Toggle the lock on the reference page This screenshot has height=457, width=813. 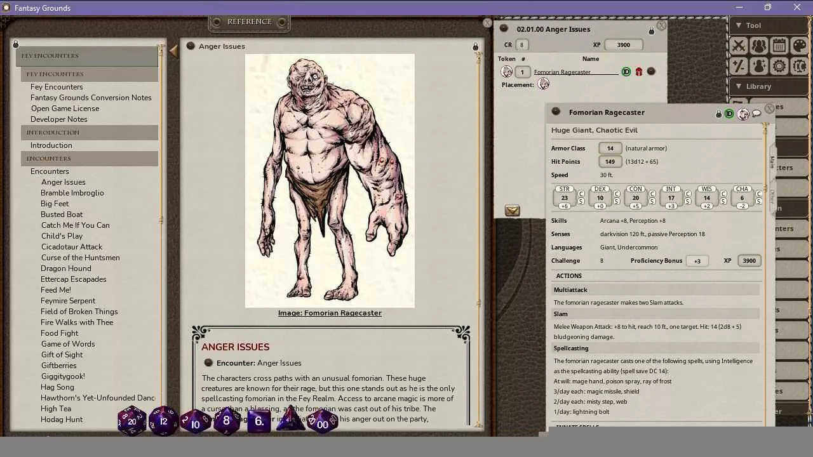click(x=475, y=47)
